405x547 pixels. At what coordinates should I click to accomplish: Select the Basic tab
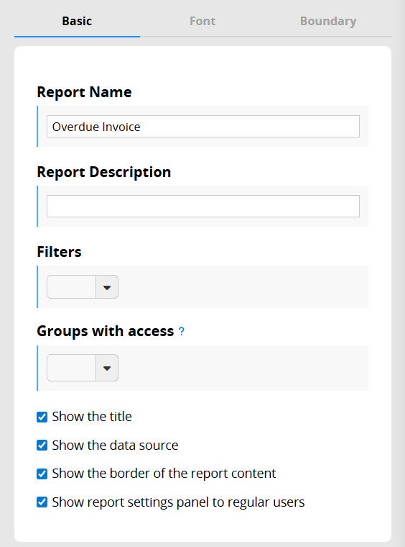coord(77,21)
